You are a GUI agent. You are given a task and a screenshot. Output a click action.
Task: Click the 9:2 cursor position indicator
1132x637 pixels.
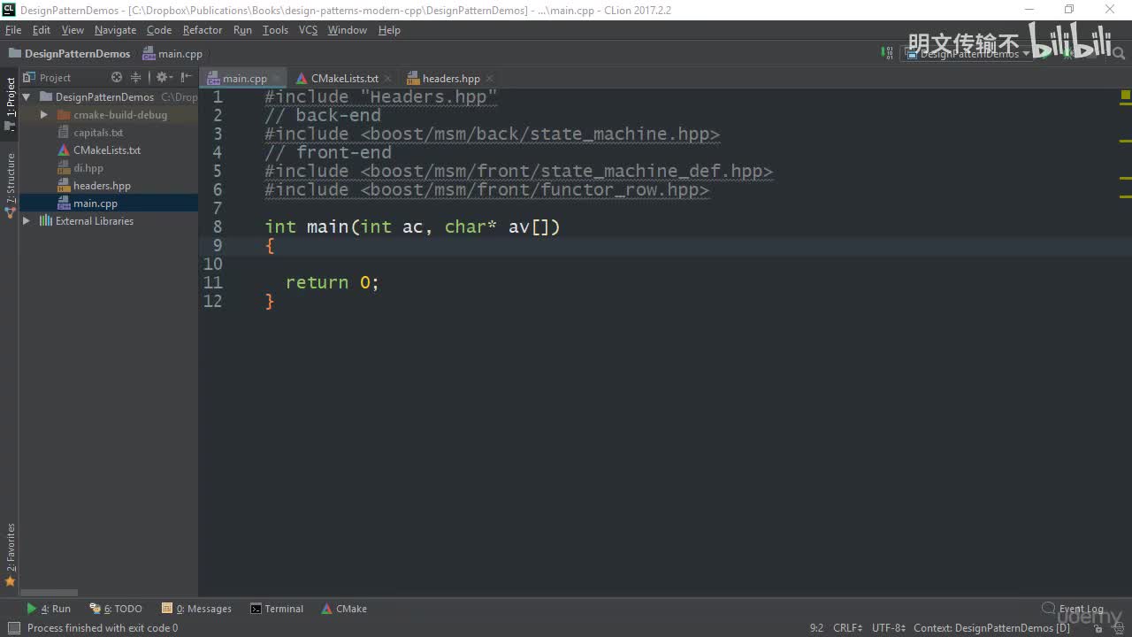pos(816,628)
